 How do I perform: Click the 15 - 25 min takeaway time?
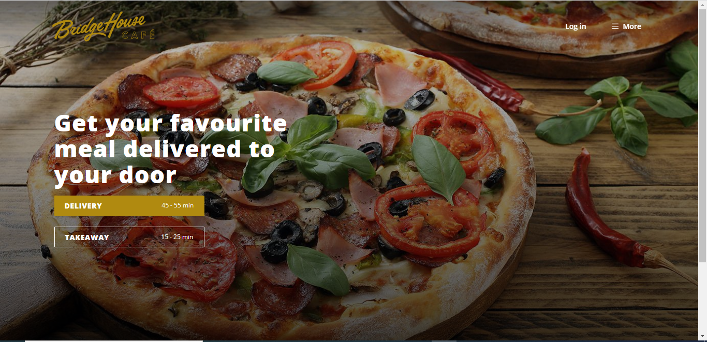(177, 237)
